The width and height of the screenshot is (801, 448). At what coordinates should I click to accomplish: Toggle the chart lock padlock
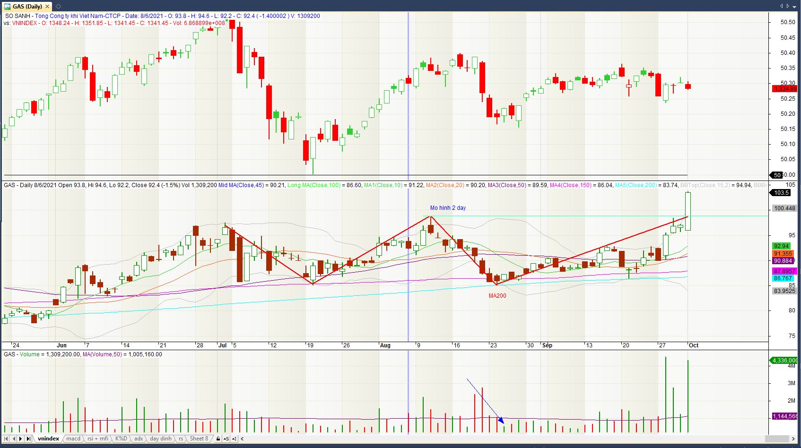click(x=218, y=439)
